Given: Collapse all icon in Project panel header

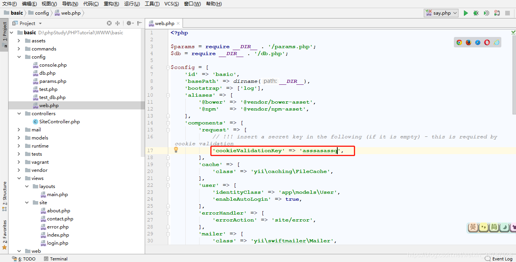Looking at the screenshot, I should 118,23.
